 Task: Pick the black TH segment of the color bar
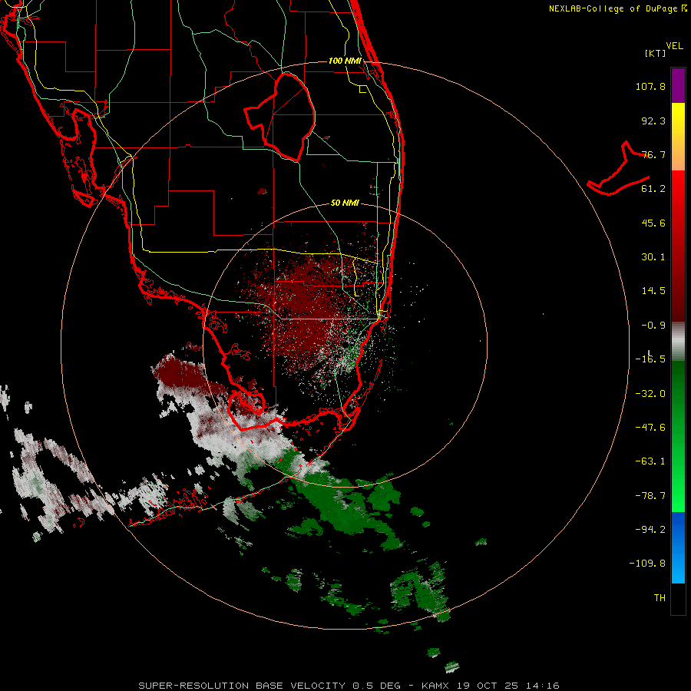[x=678, y=598]
